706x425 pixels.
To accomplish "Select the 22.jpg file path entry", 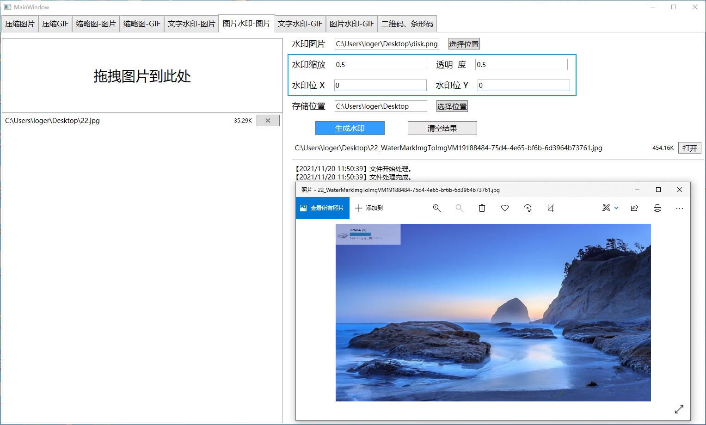I will pyautogui.click(x=53, y=121).
